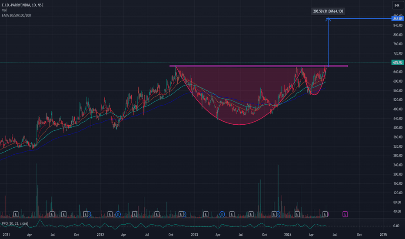Open earnings E marker between 2021 and Apr 2021
The image size is (405, 239).
[x=16, y=214]
